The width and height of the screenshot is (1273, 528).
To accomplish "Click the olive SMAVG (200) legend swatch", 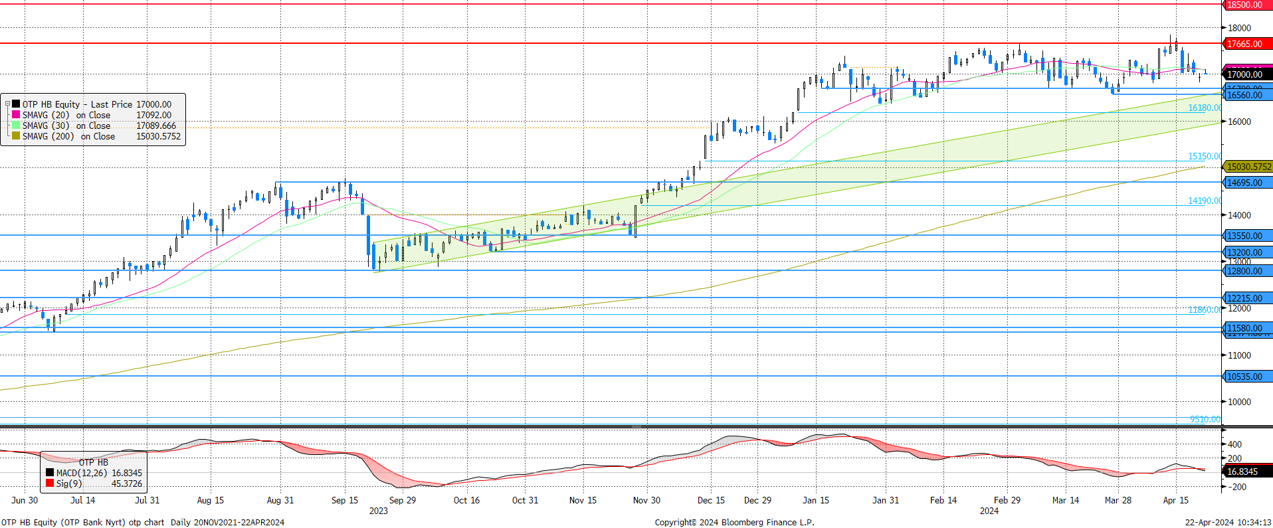I will 16,136.
